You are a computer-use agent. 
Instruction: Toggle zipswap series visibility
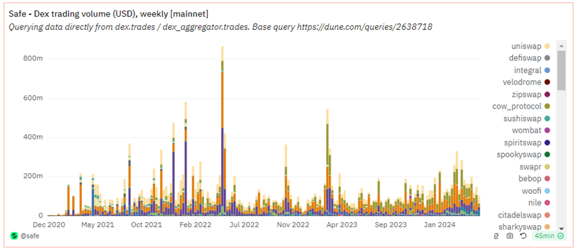pos(531,95)
